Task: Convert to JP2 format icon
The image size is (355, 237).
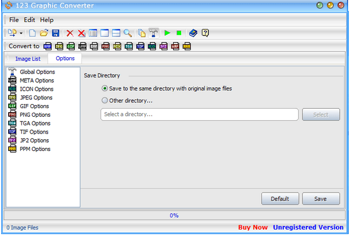Action: pyautogui.click(x=163, y=46)
